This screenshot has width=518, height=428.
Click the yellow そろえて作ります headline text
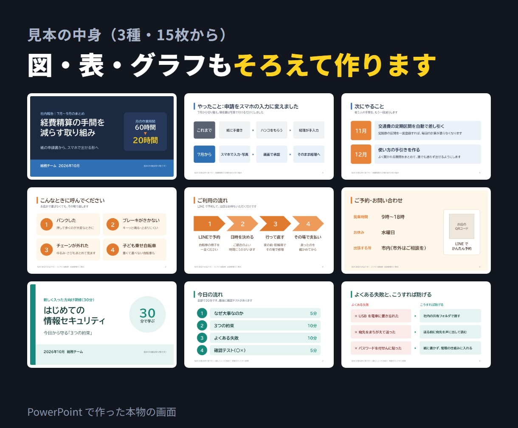pyautogui.click(x=335, y=65)
